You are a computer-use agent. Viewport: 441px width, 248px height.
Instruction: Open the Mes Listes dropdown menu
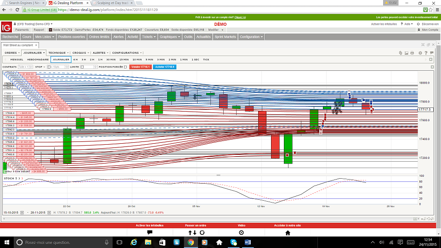(45, 37)
